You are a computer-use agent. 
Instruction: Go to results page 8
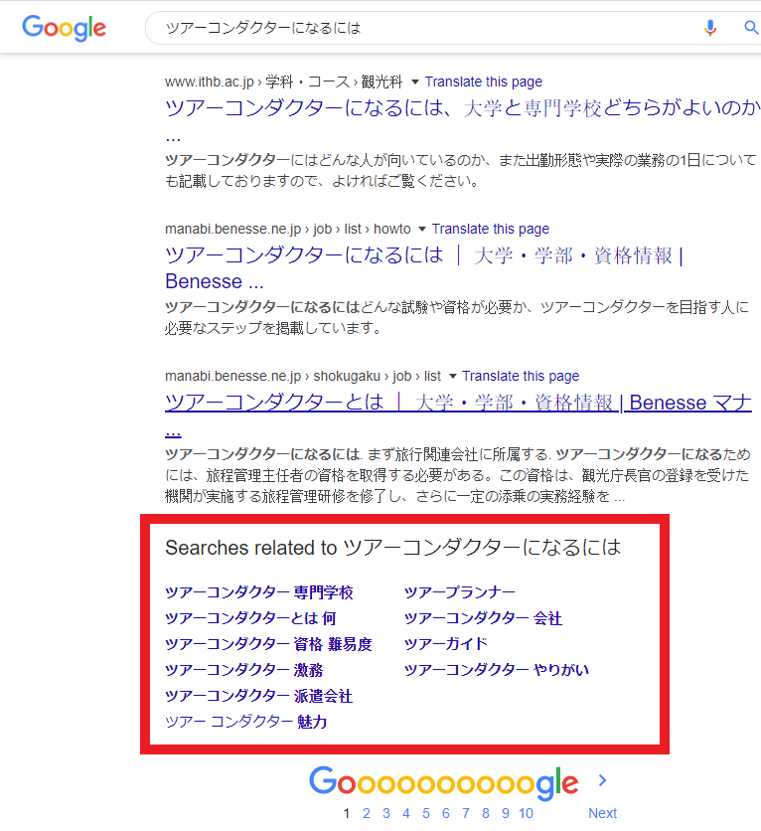(x=486, y=813)
